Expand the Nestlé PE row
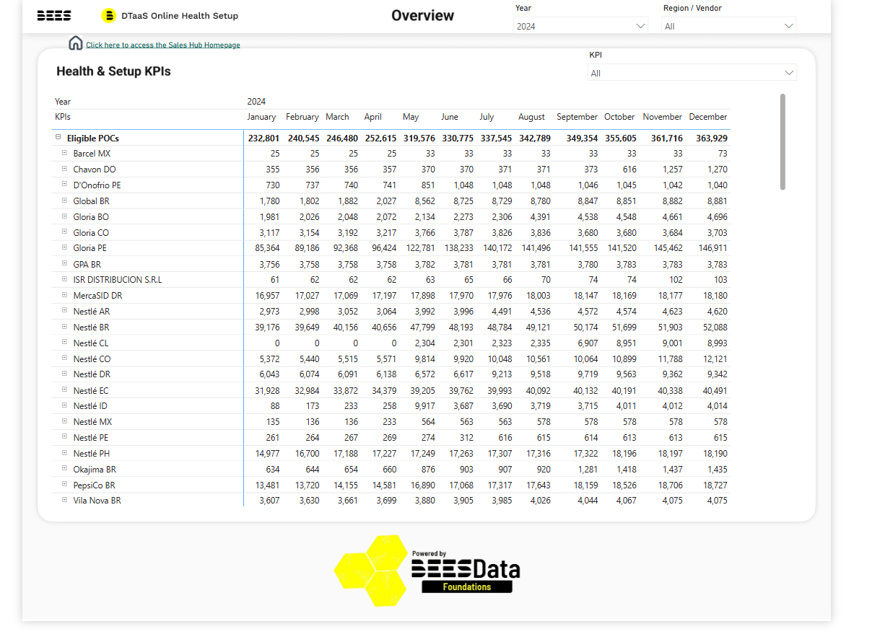The image size is (885, 642). coord(64,437)
